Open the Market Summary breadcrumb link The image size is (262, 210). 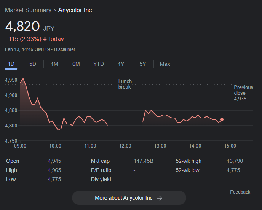click(28, 10)
